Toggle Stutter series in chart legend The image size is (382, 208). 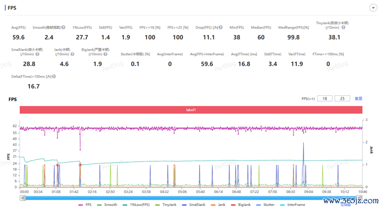pos(265,205)
